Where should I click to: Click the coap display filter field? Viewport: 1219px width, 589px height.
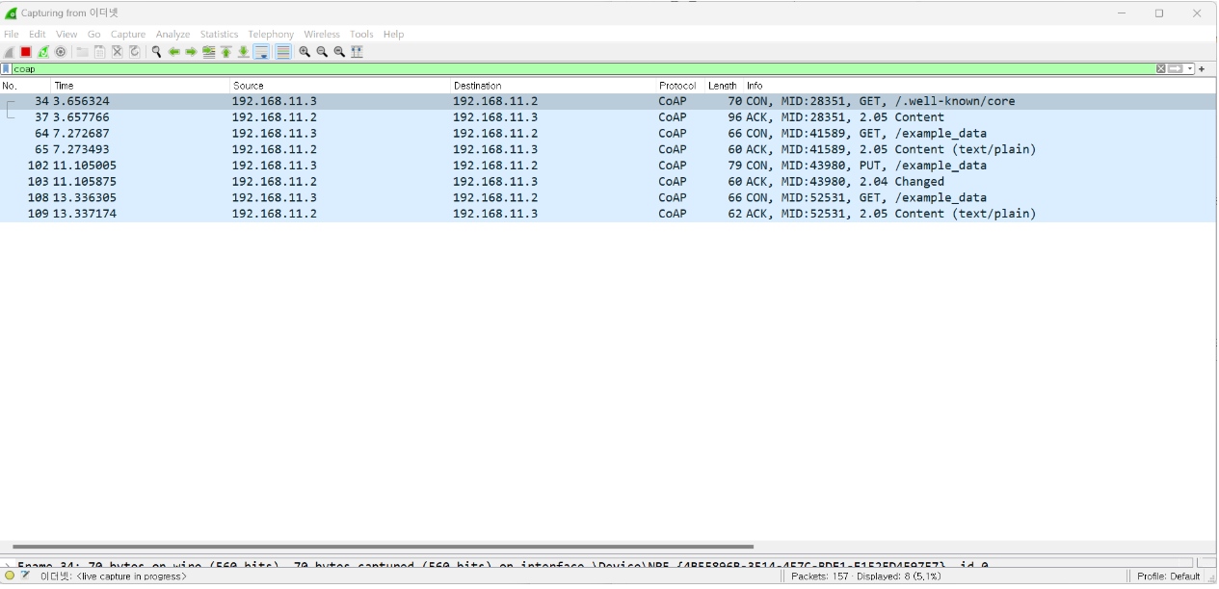click(583, 69)
